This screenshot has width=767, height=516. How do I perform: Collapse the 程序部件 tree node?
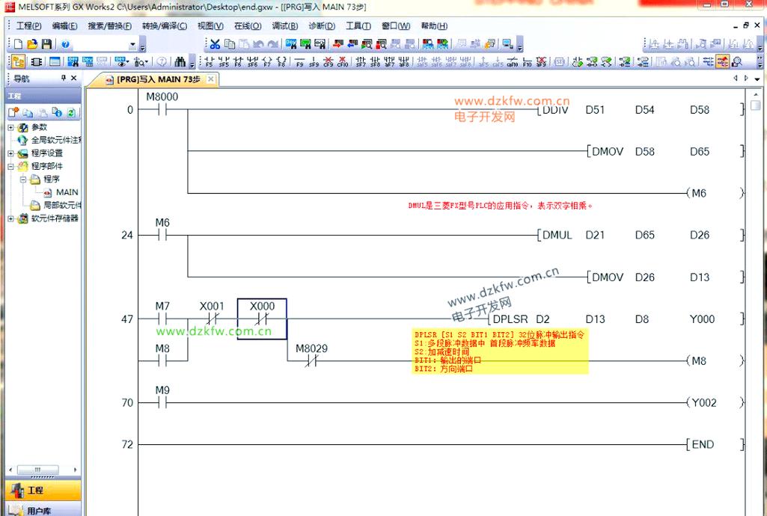point(10,166)
